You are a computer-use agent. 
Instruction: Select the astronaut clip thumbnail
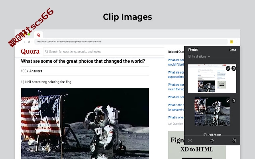tap(212, 111)
